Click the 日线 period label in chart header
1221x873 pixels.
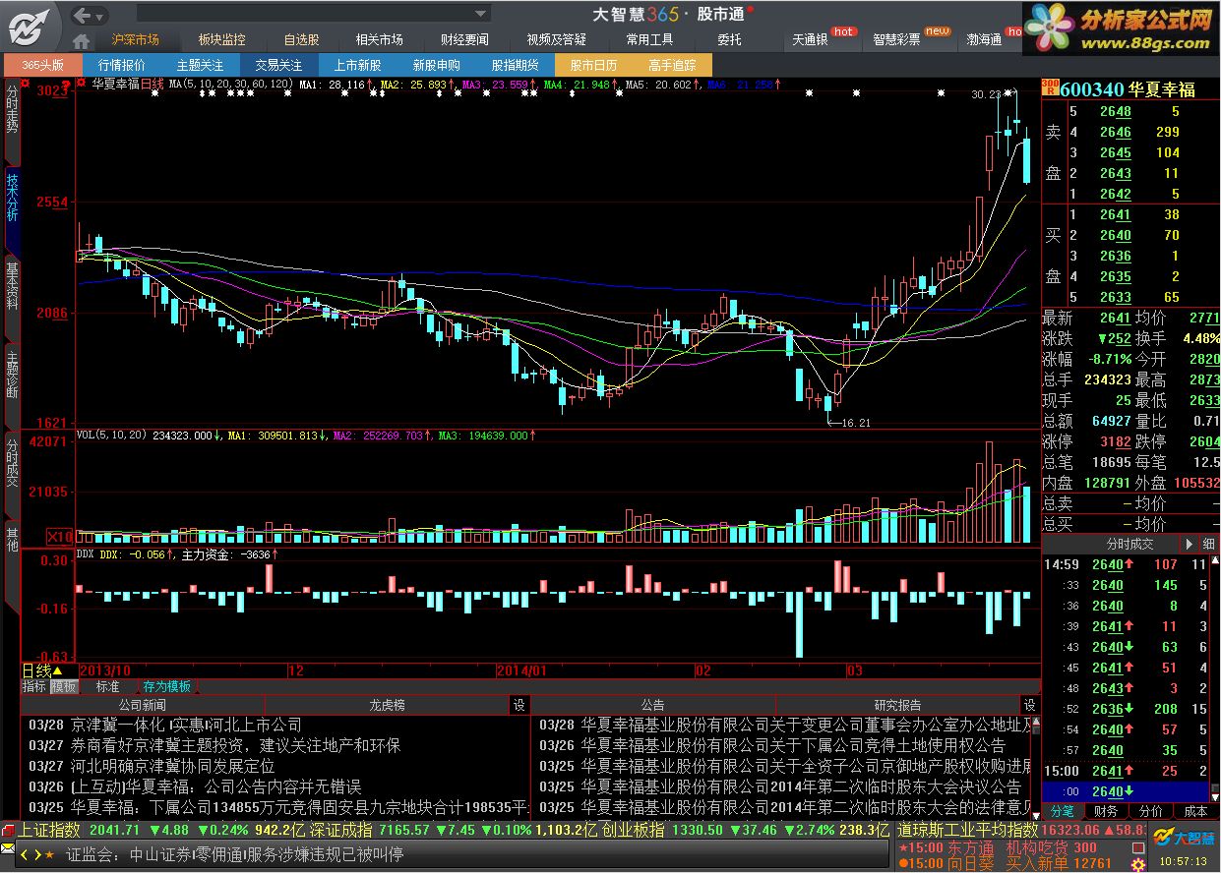pos(153,85)
